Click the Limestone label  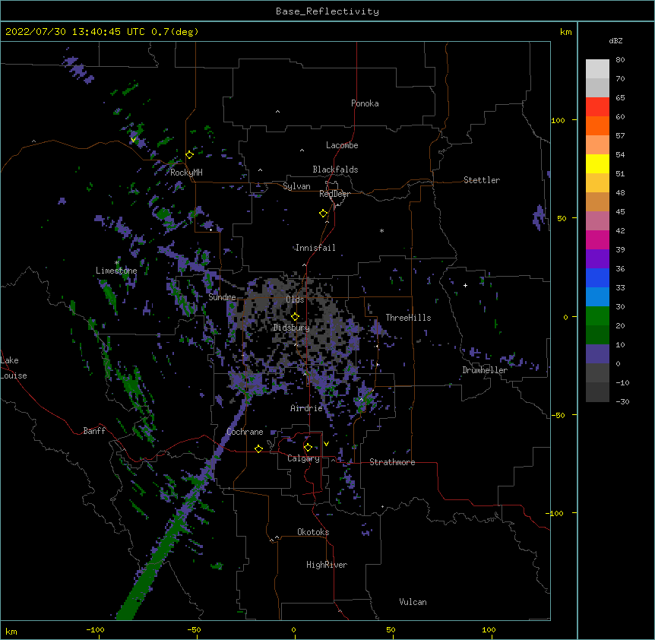tap(116, 271)
